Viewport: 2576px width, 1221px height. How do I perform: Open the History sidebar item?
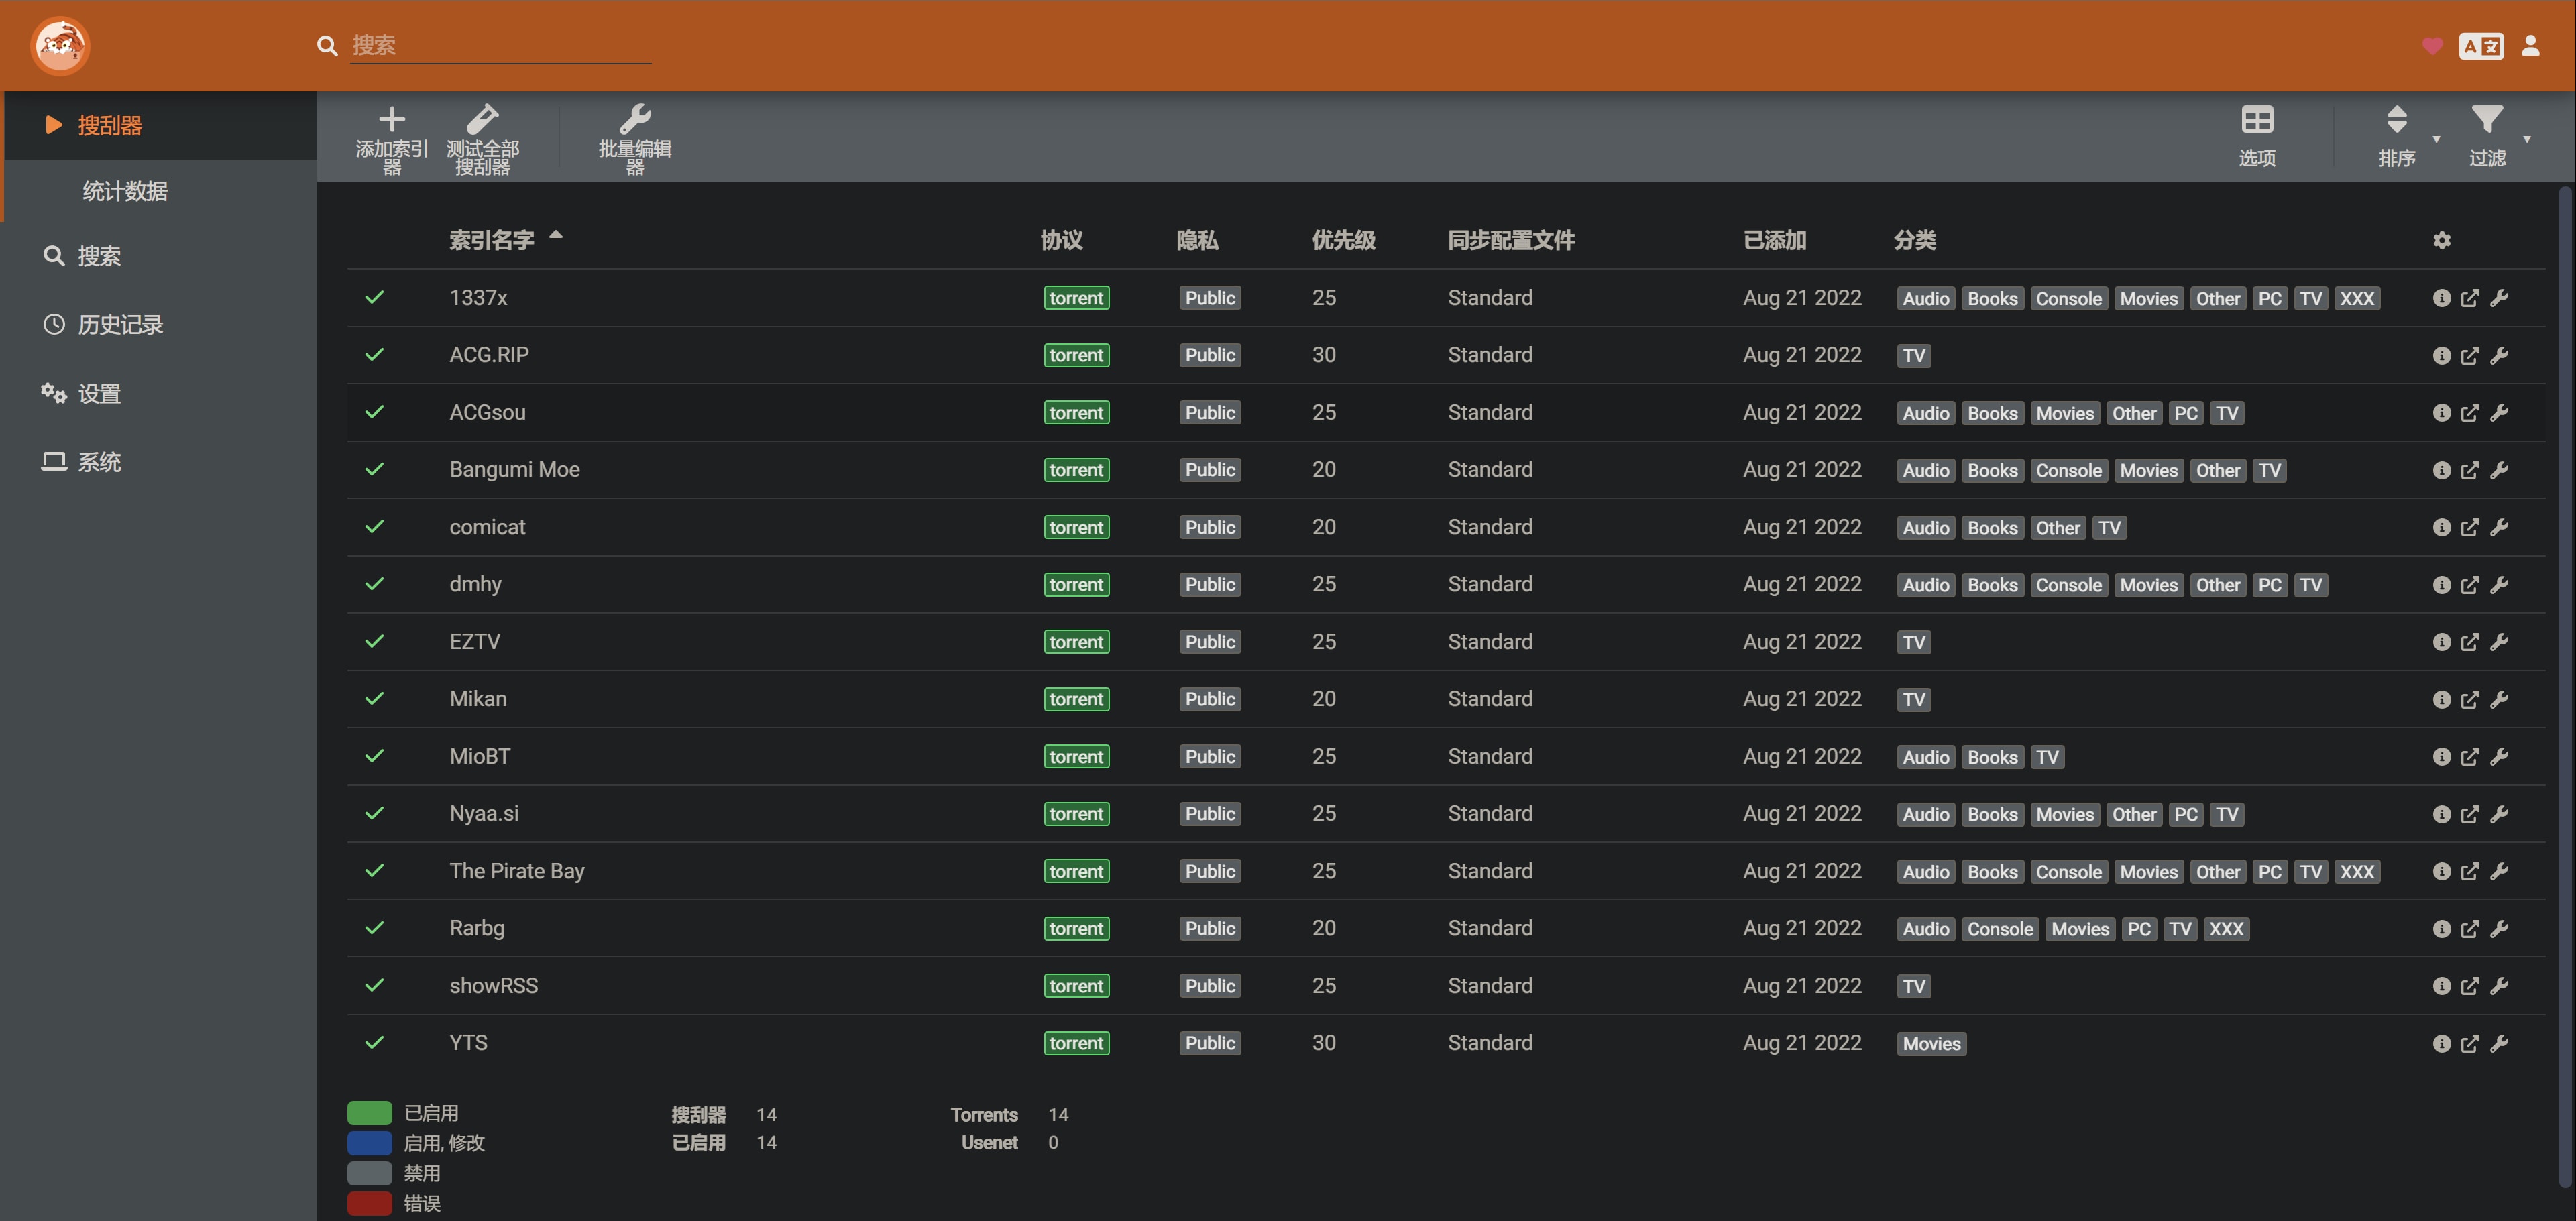[120, 325]
